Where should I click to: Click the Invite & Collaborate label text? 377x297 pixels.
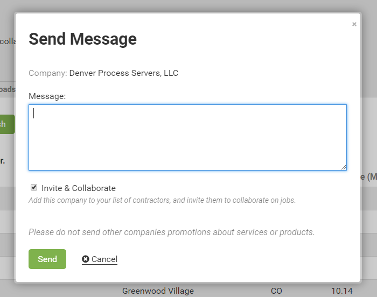(x=79, y=188)
